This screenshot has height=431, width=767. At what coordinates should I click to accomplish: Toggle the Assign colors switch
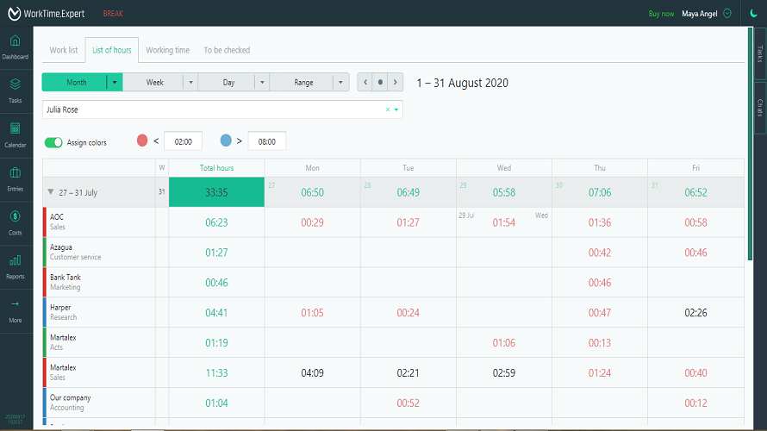point(53,142)
